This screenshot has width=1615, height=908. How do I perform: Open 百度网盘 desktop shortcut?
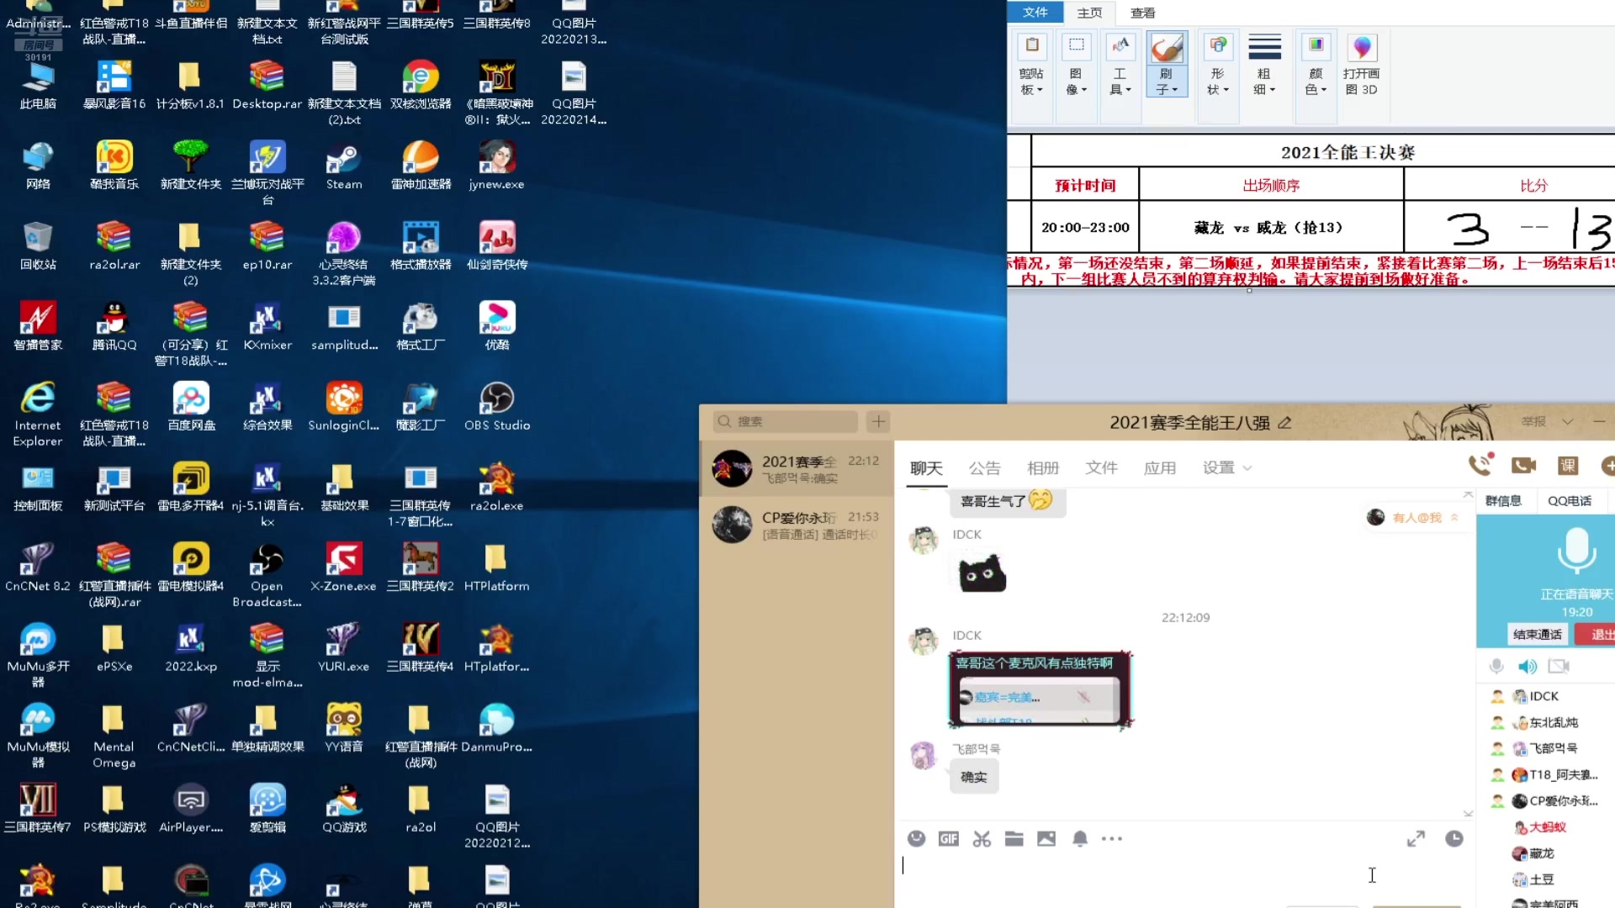click(191, 406)
